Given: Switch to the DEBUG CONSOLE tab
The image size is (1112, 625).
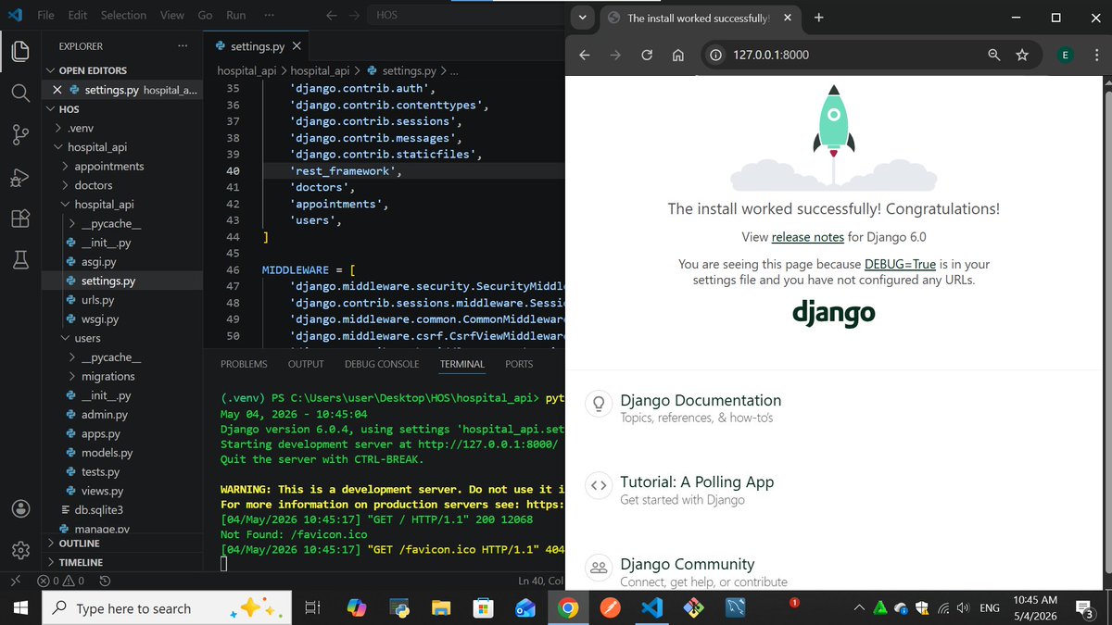Looking at the screenshot, I should click(382, 364).
